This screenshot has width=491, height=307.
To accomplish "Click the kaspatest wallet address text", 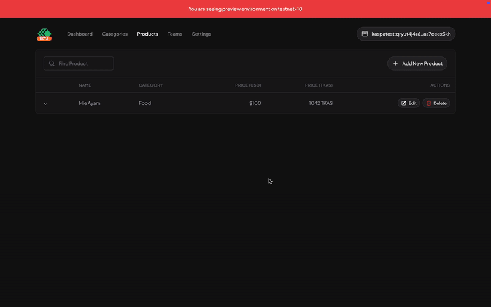I will [x=411, y=34].
